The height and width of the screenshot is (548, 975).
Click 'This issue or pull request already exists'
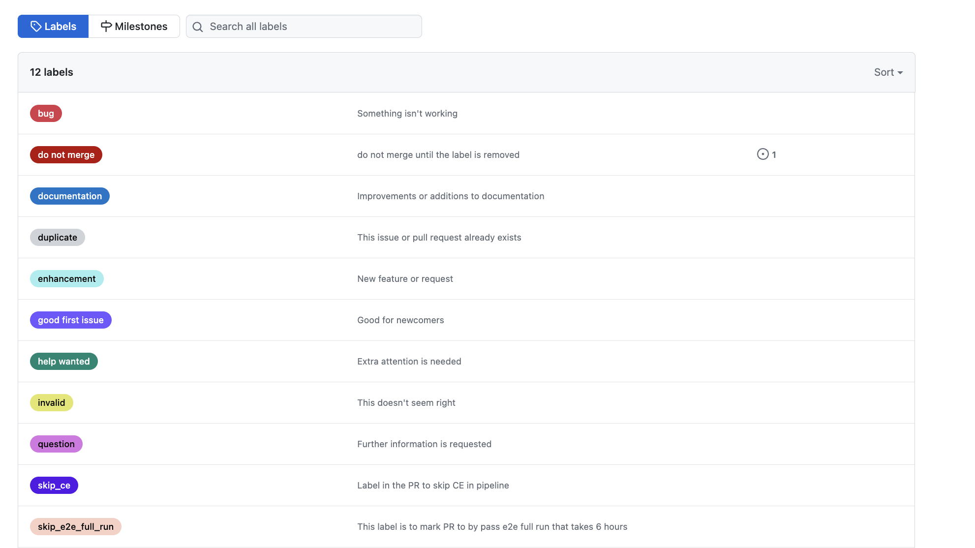pyautogui.click(x=439, y=238)
